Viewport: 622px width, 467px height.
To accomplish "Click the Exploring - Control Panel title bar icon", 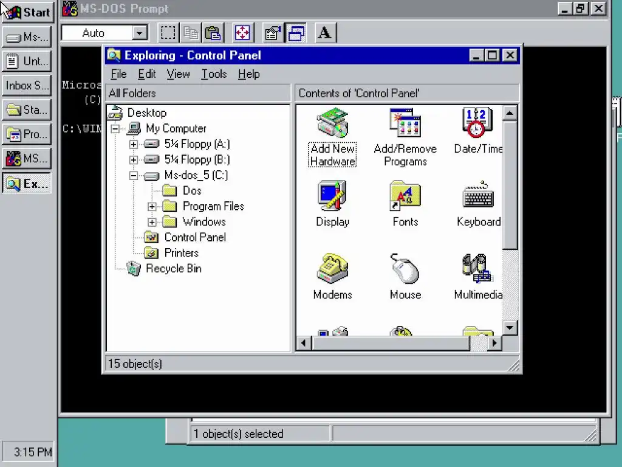I will [114, 55].
